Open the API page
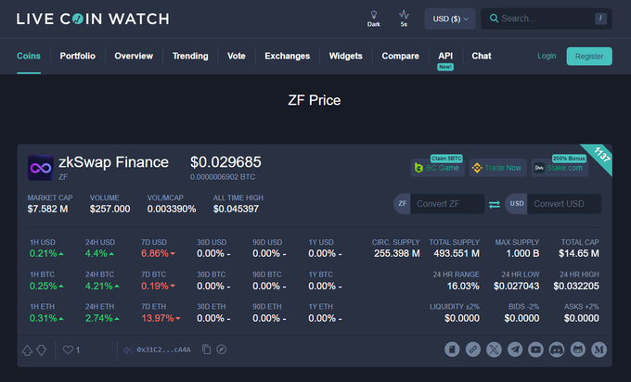Screen dimensions: 631x382 point(445,56)
